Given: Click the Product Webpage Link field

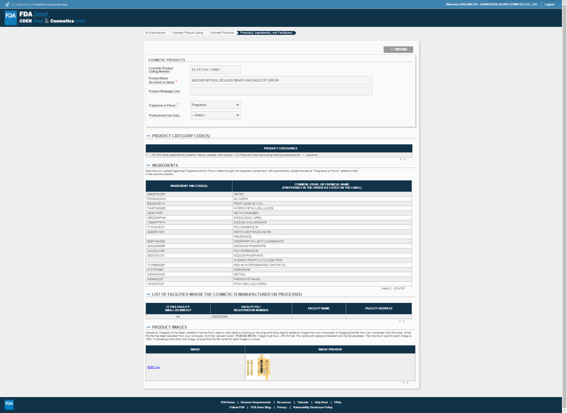Looking at the screenshot, I should (x=281, y=91).
